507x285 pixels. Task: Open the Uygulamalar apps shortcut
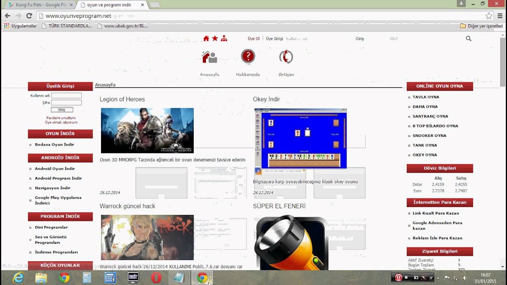point(20,26)
